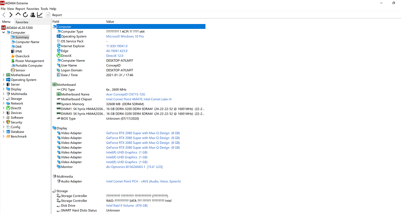Select the highlighted Computer section row

pyautogui.click(x=129, y=26)
